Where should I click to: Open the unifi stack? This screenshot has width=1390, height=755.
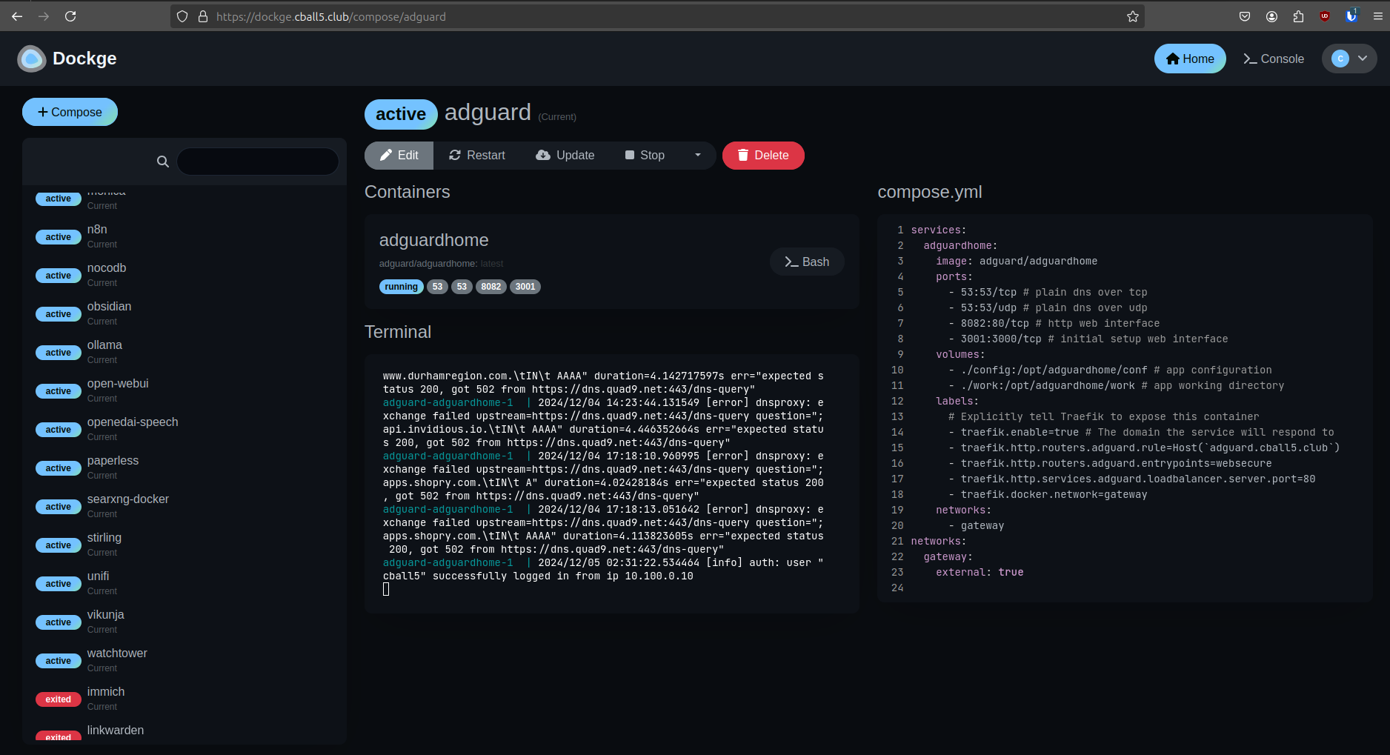point(184,583)
